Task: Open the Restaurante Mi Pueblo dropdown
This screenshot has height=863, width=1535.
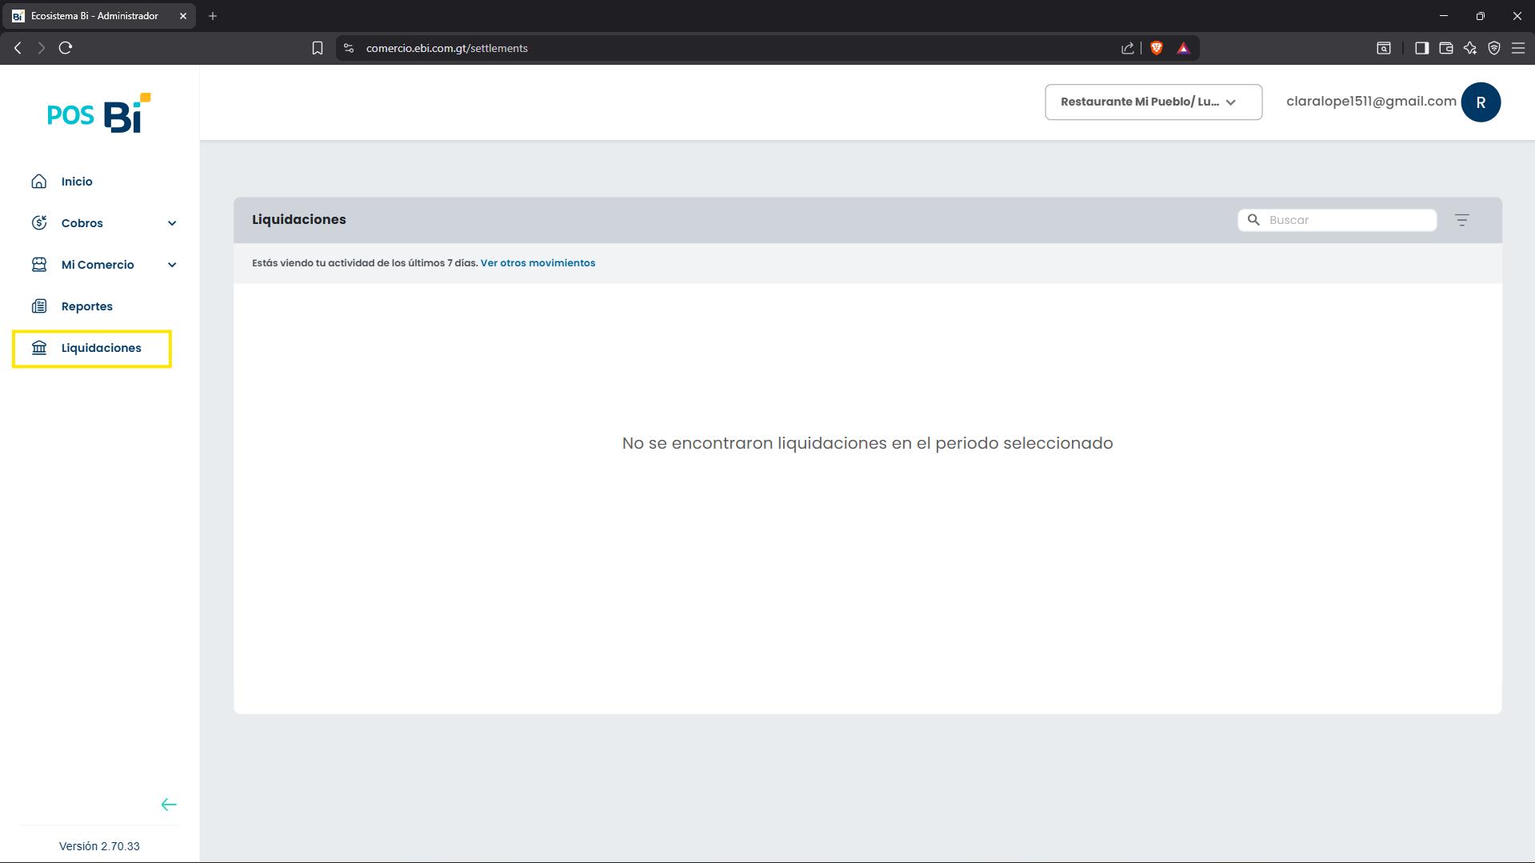Action: (x=1153, y=102)
